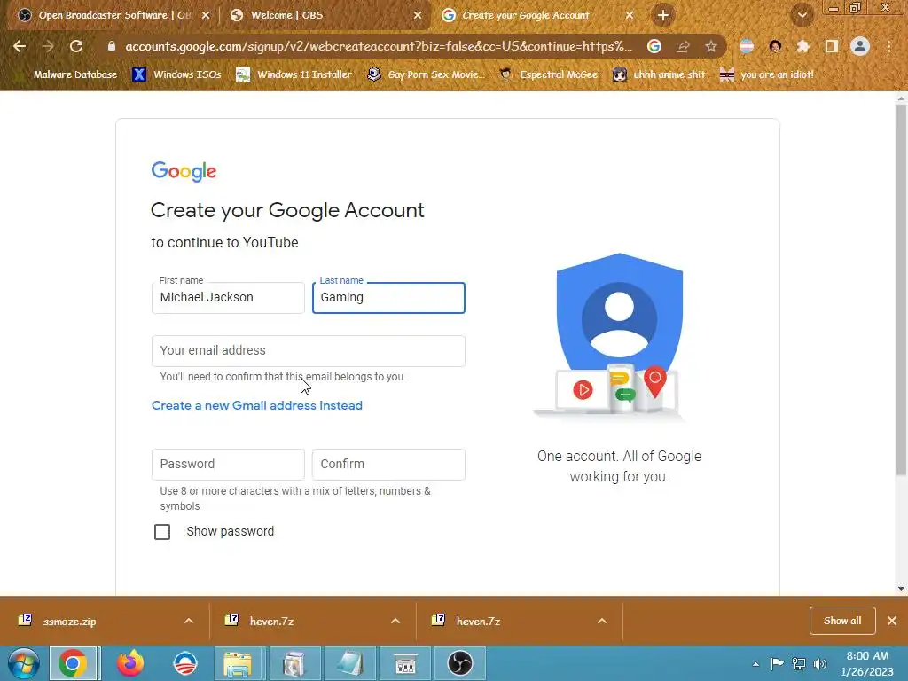Click the Confirm password field
Screen dimensions: 908x681
[x=388, y=465]
